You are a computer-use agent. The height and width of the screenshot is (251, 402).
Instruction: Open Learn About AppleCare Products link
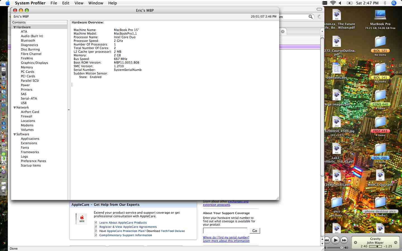click(123, 223)
